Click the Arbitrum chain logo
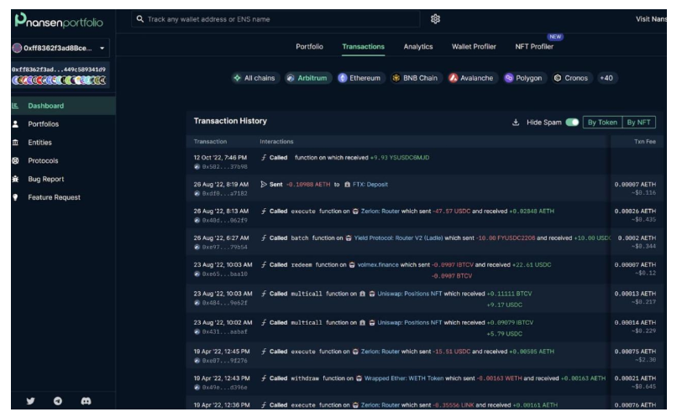Screen dimensions: 682x412 [290, 78]
